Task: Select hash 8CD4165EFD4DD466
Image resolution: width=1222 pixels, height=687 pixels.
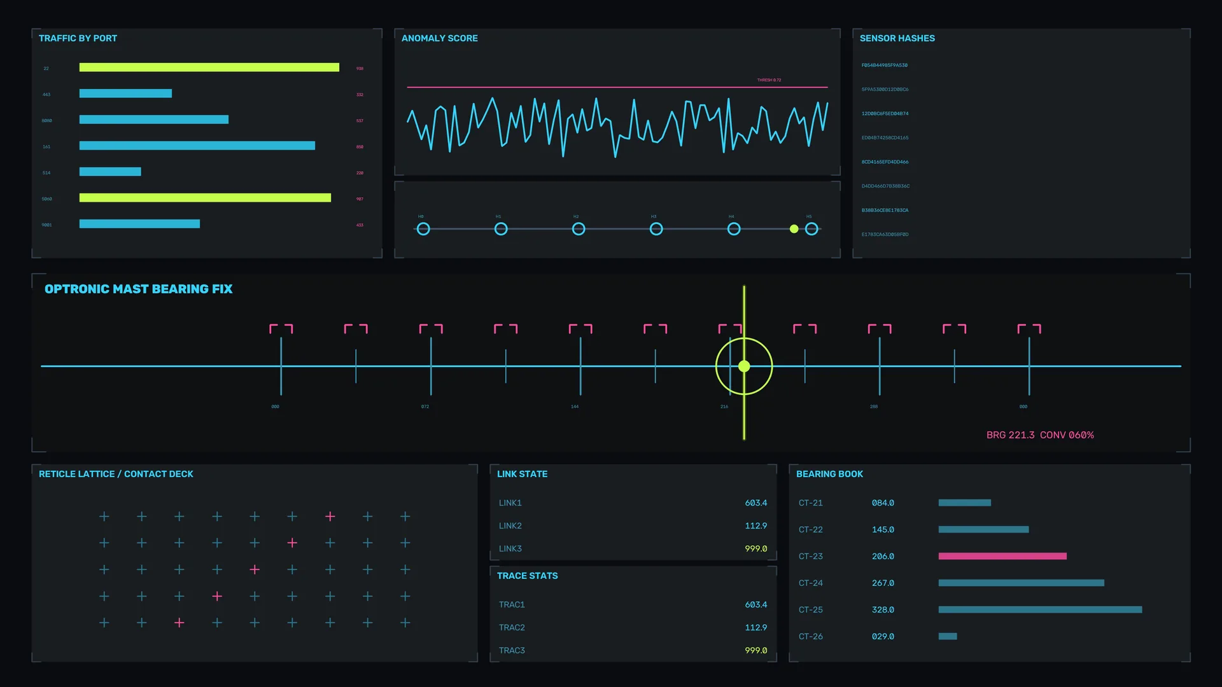Action: coord(885,162)
